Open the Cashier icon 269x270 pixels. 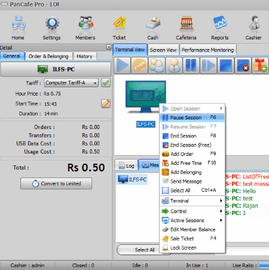253,28
